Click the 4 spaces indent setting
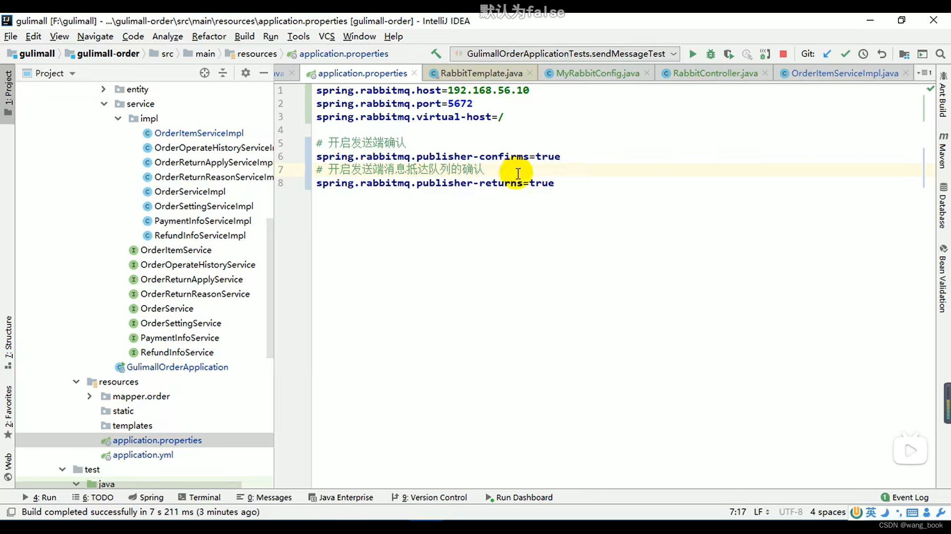 [x=828, y=512]
